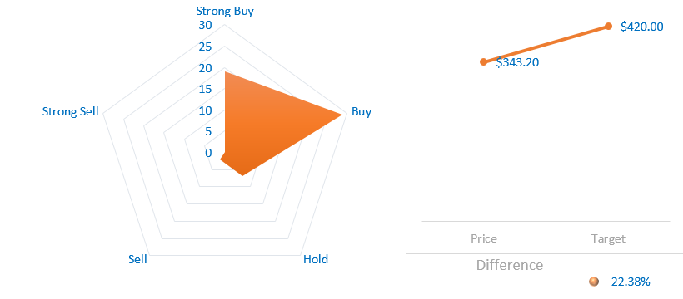Click the Buy axis label

click(x=361, y=111)
